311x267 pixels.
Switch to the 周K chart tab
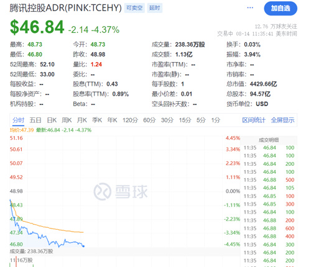pyautogui.click(x=67, y=120)
